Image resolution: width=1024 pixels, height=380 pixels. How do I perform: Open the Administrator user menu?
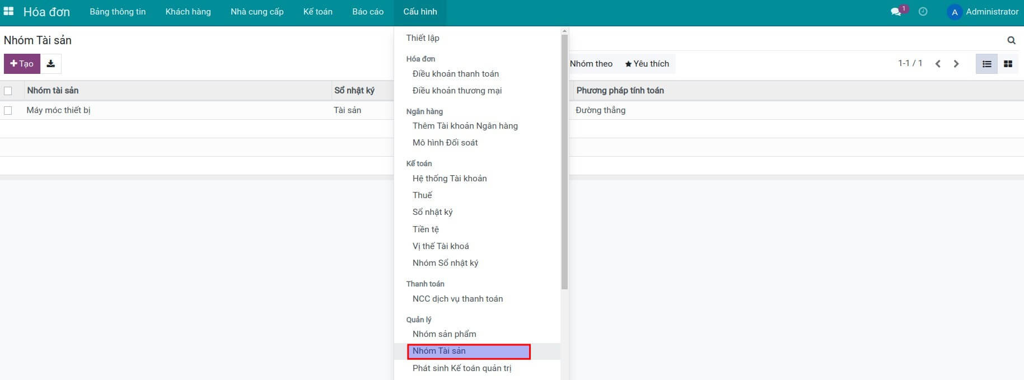click(983, 12)
